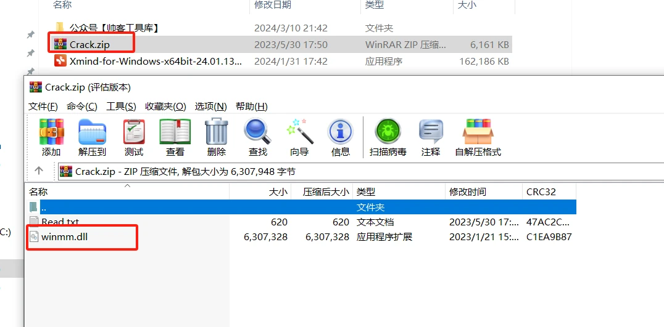The height and width of the screenshot is (327, 664).
Task: Click Crack.zip archive icon in Explorer
Action: [60, 44]
